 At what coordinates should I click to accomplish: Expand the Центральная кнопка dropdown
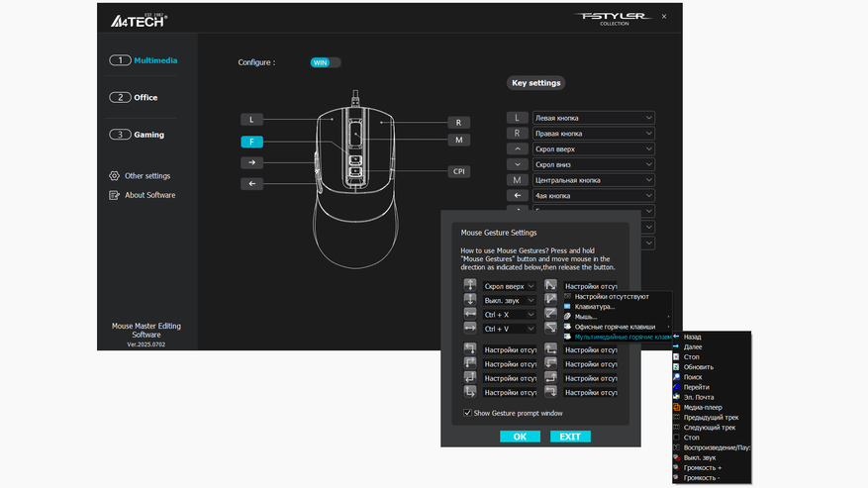click(x=594, y=180)
